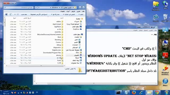Screen dimensions: 170x95
Task: Select Computer in Explorer sidebar
Action: [x=78, y=55]
